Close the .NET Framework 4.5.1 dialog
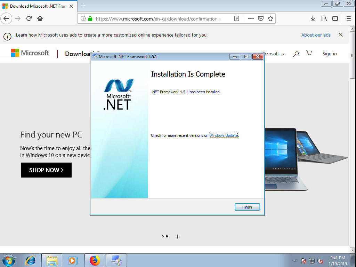 point(258,57)
